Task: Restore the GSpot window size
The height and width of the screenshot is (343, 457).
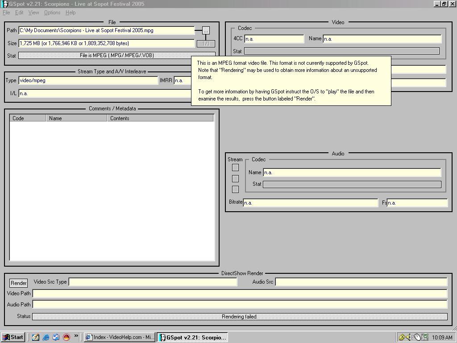Action: pos(444,4)
